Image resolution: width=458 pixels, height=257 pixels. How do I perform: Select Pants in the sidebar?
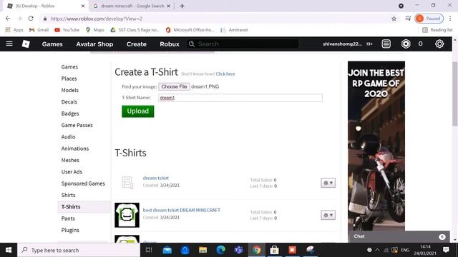tap(68, 218)
